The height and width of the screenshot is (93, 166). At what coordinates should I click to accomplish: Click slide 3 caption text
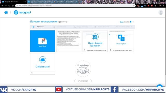click(122, 50)
